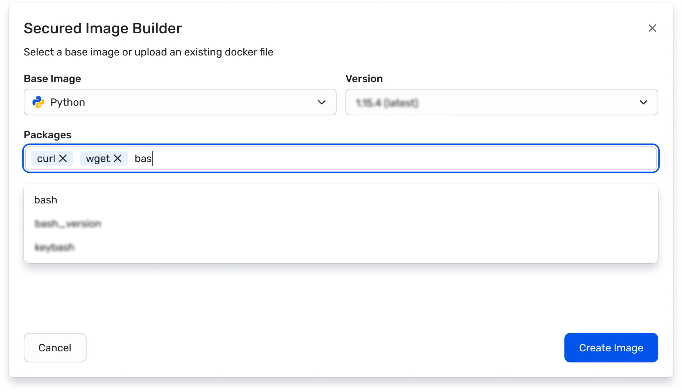Focus the Packages text input after 'bas'
This screenshot has width=682, height=392.
coord(370,158)
